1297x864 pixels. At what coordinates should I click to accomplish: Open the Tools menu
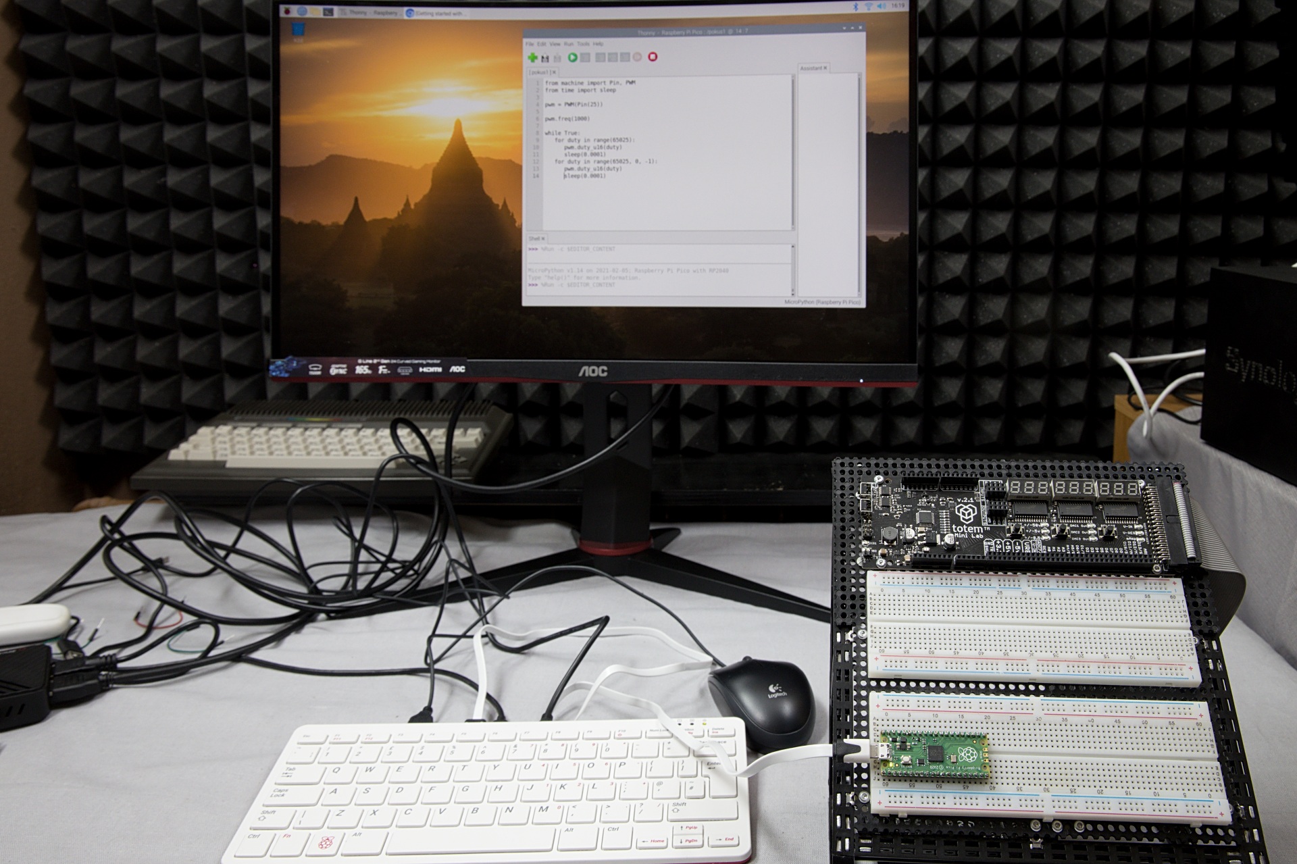pyautogui.click(x=583, y=44)
